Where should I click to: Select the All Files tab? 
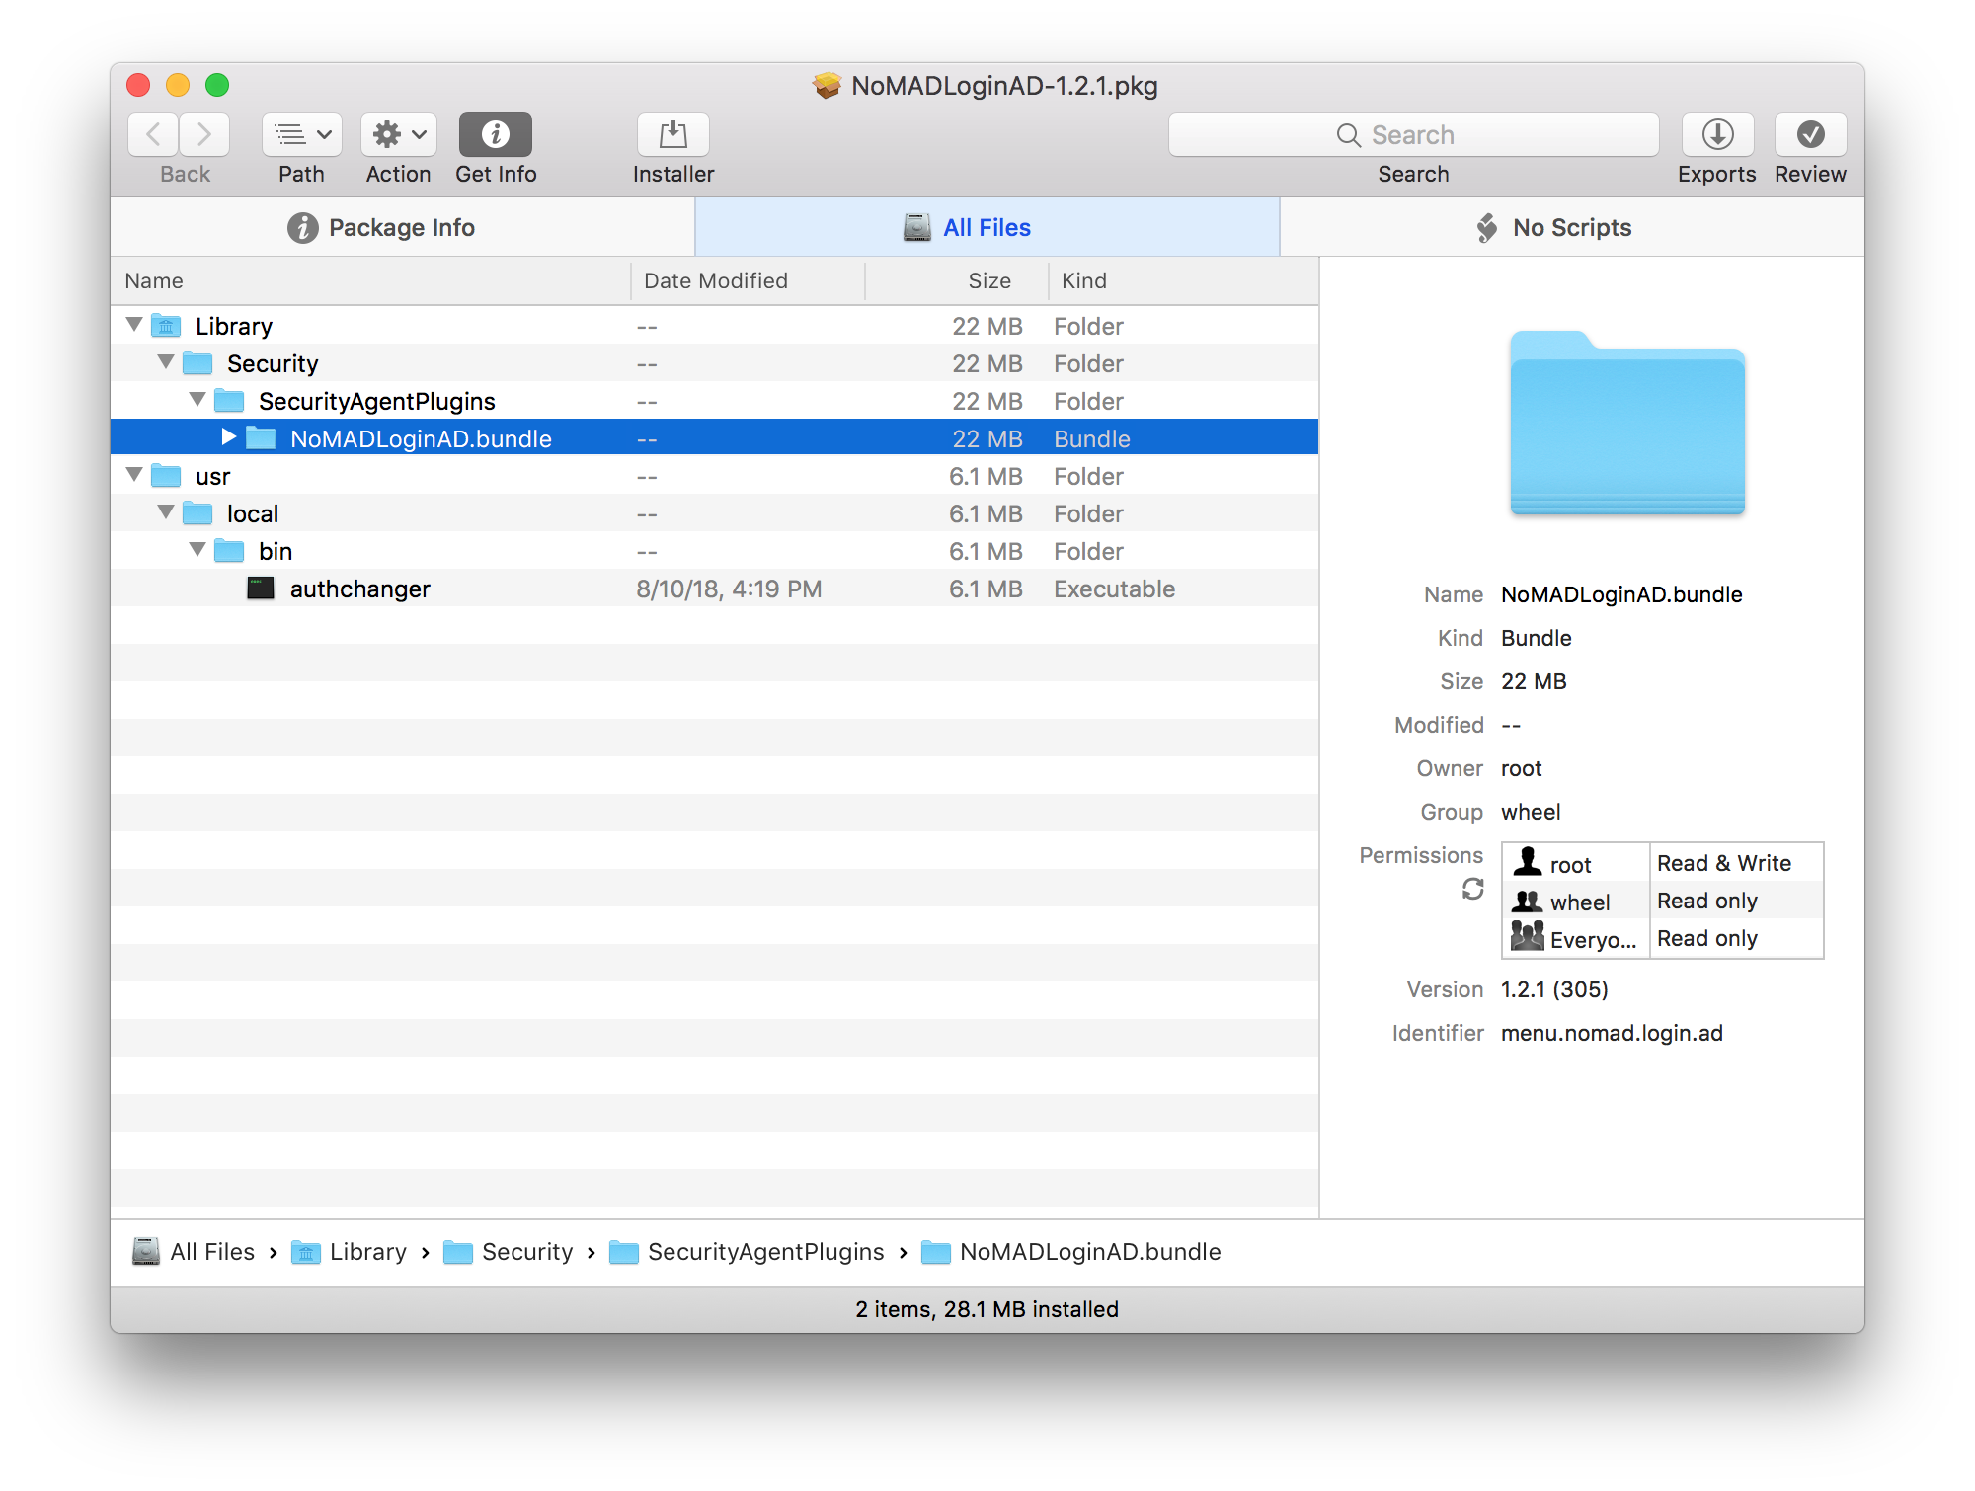tap(987, 227)
